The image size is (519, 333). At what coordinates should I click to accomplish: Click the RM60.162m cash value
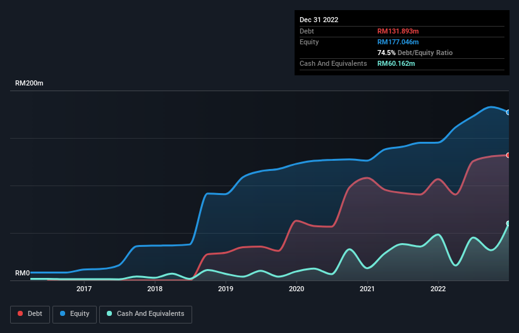tap(396, 63)
